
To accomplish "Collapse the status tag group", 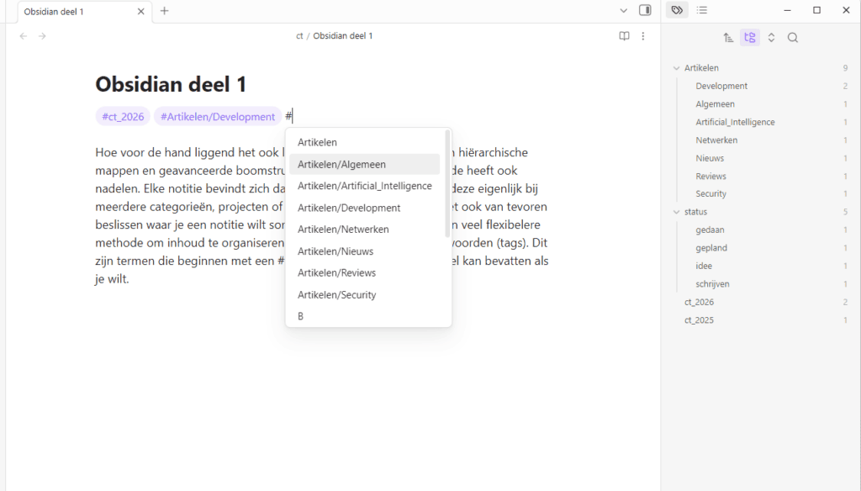I will pyautogui.click(x=677, y=212).
